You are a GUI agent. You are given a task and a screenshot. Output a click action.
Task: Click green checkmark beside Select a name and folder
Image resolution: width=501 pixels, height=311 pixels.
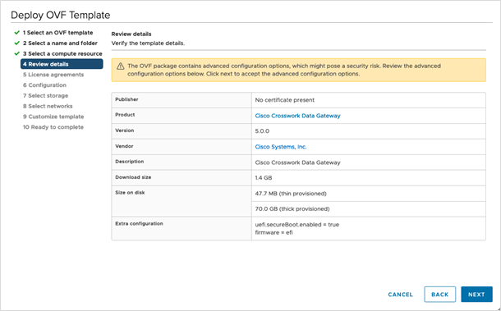pyautogui.click(x=17, y=43)
